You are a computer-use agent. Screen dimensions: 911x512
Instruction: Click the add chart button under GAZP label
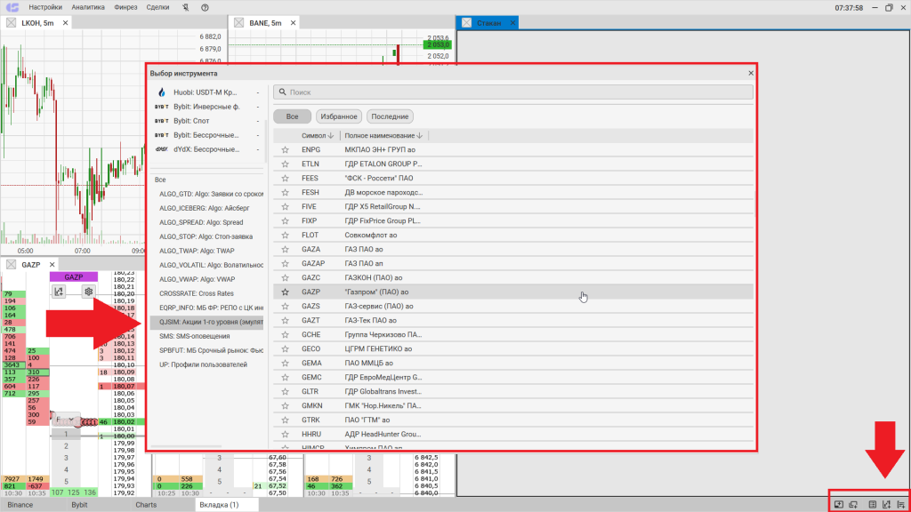click(x=59, y=291)
